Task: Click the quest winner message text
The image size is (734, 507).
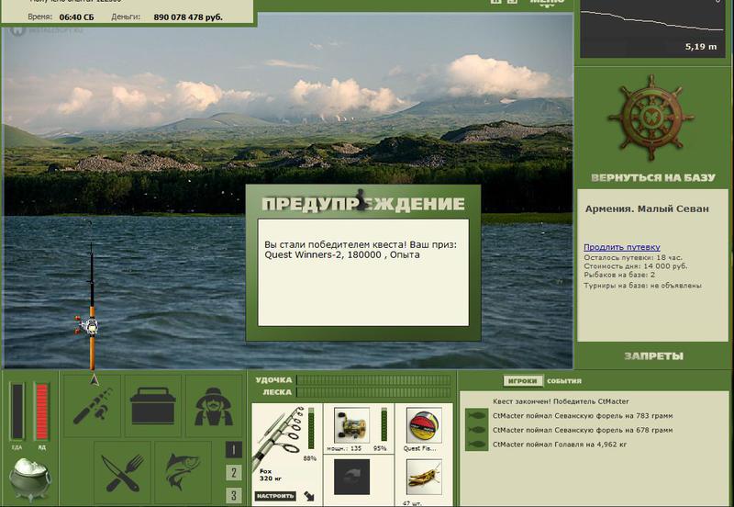Action: click(361, 250)
